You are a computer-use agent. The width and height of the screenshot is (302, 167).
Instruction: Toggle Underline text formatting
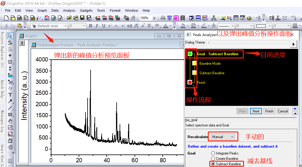tap(104, 26)
